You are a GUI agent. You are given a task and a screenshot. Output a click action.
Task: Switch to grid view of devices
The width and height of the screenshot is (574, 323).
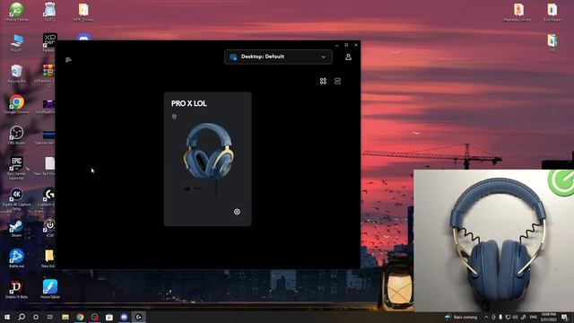coord(323,81)
